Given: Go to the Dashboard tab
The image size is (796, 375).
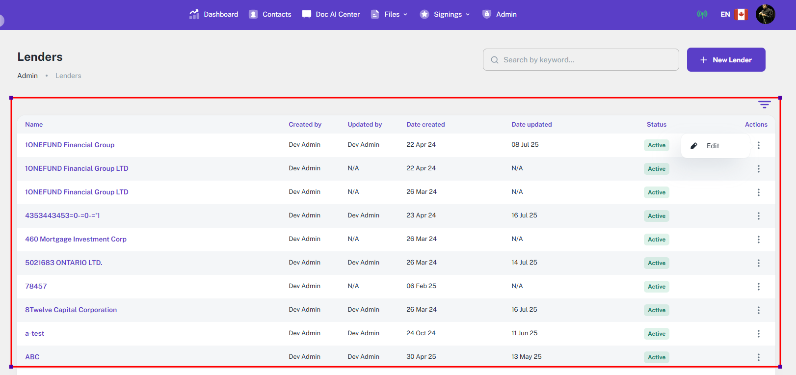Looking at the screenshot, I should pyautogui.click(x=214, y=14).
